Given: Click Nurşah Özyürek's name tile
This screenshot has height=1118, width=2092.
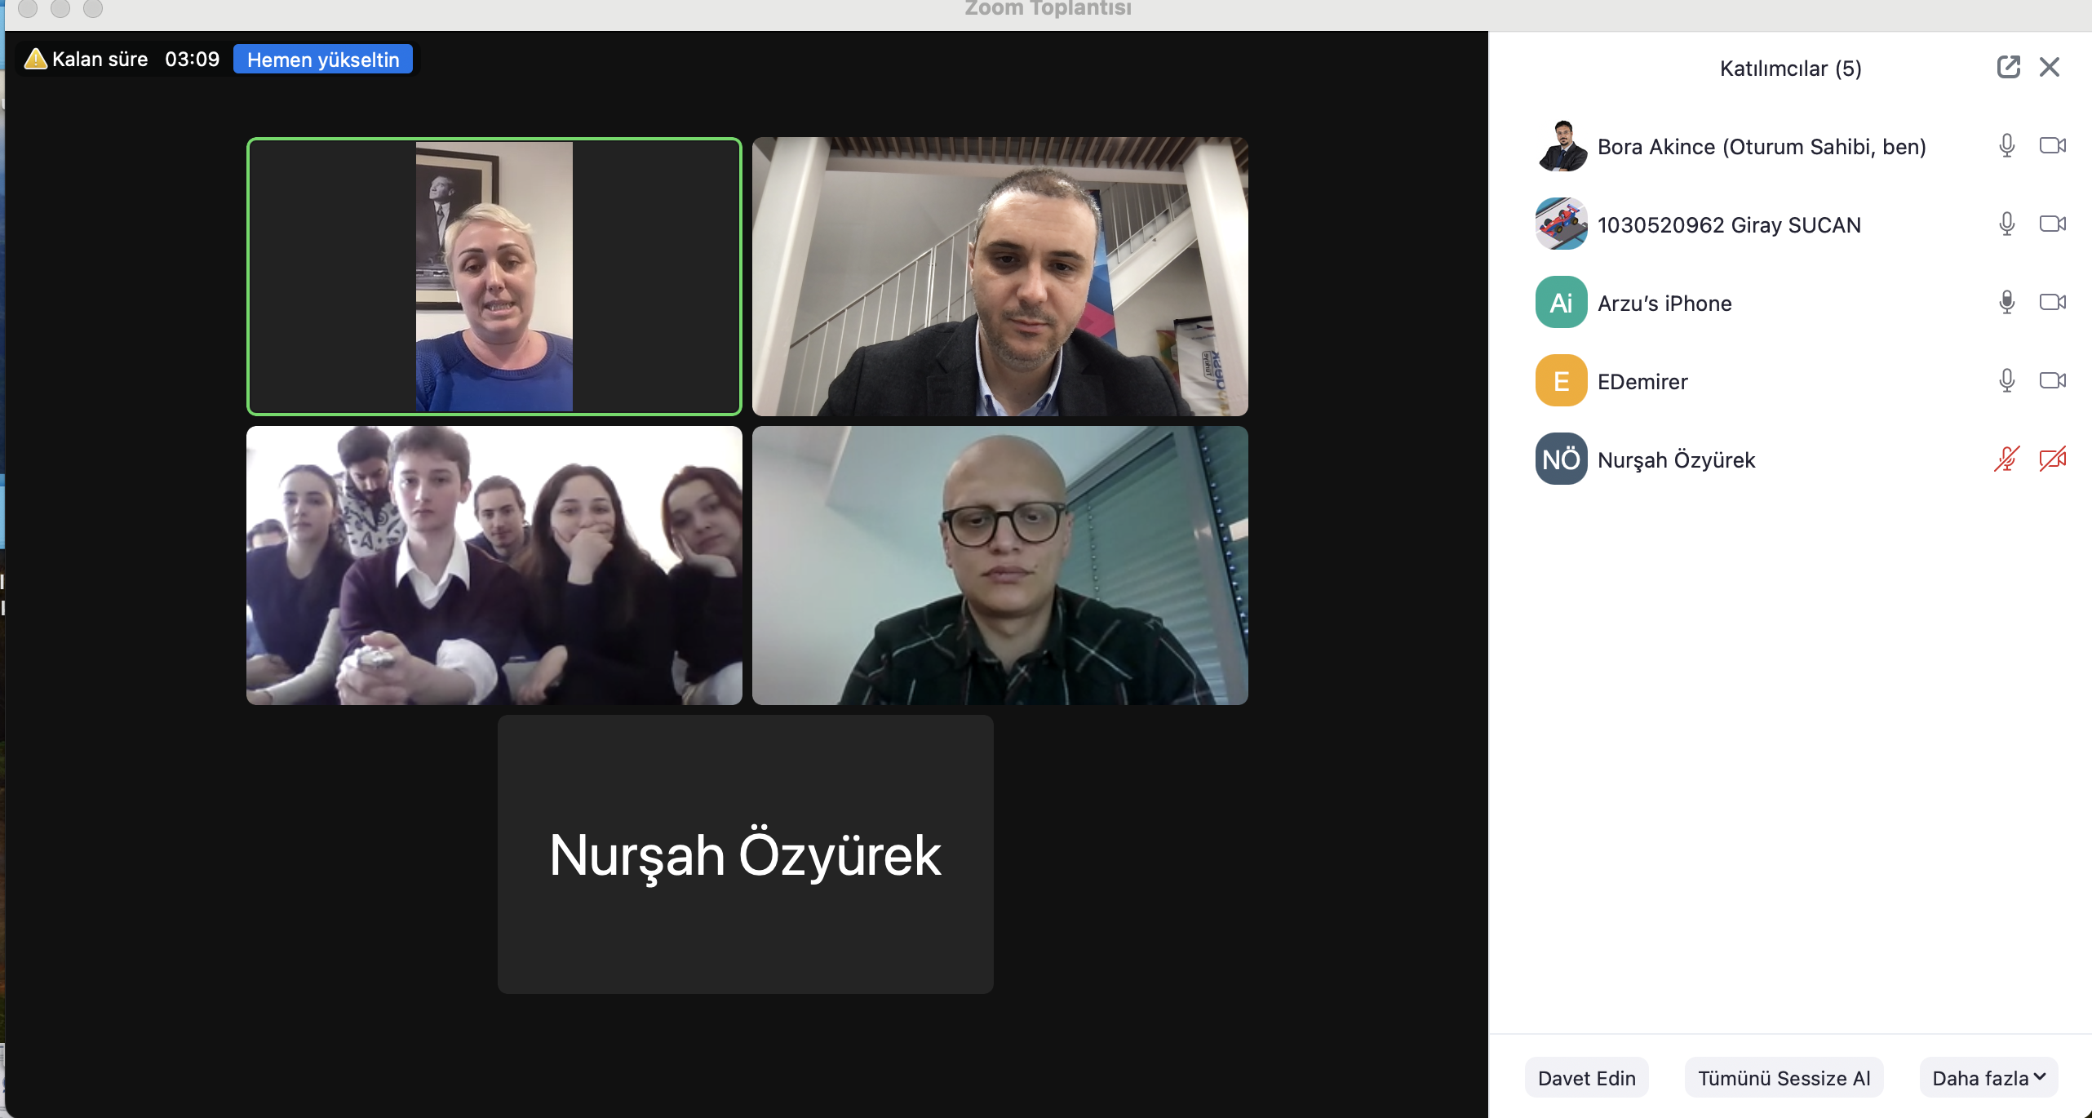Looking at the screenshot, I should (x=745, y=854).
